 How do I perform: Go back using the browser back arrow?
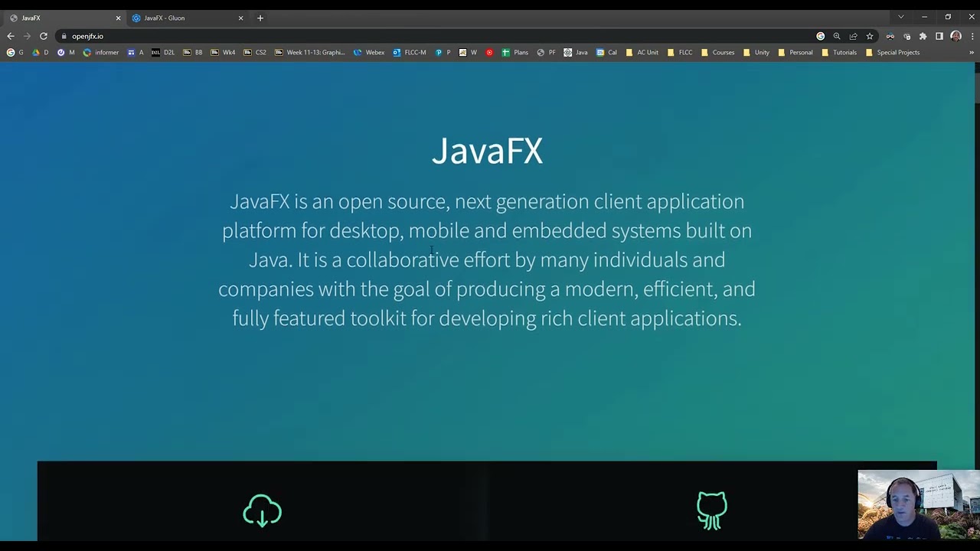pyautogui.click(x=11, y=36)
